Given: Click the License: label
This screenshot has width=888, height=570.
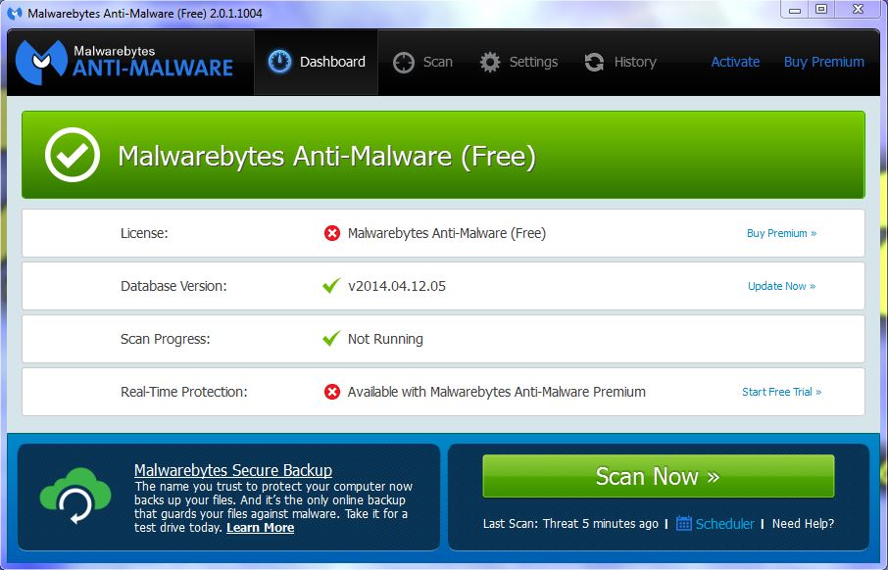Looking at the screenshot, I should tap(144, 233).
